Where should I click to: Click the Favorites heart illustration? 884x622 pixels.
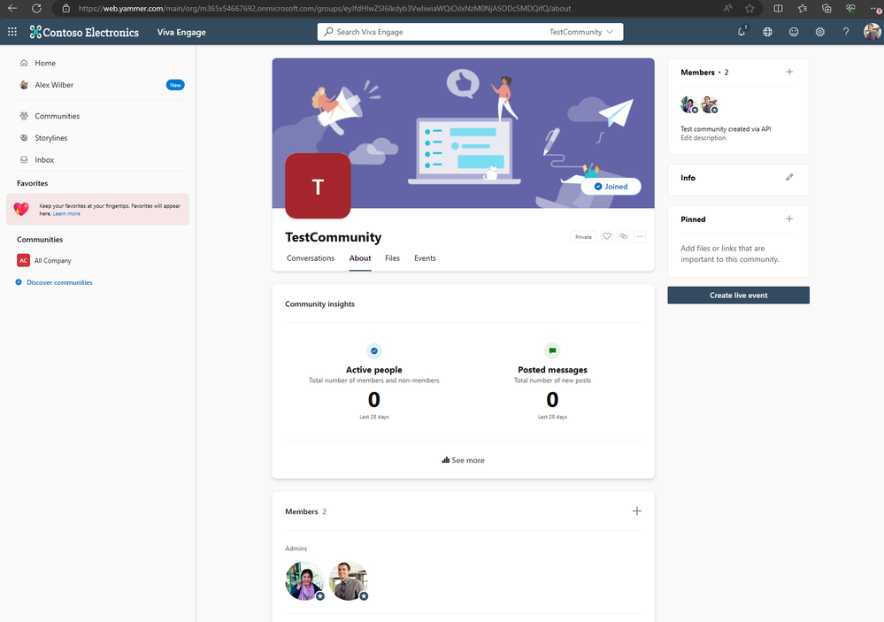pyautogui.click(x=21, y=209)
